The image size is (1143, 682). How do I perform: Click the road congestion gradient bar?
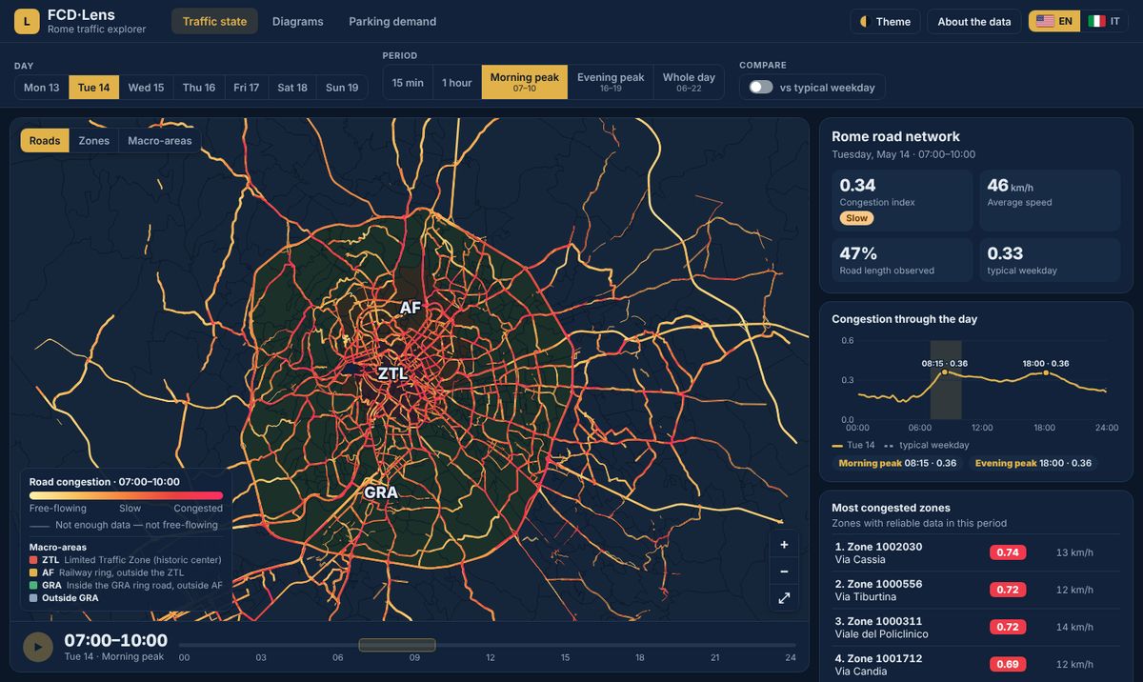coord(126,495)
